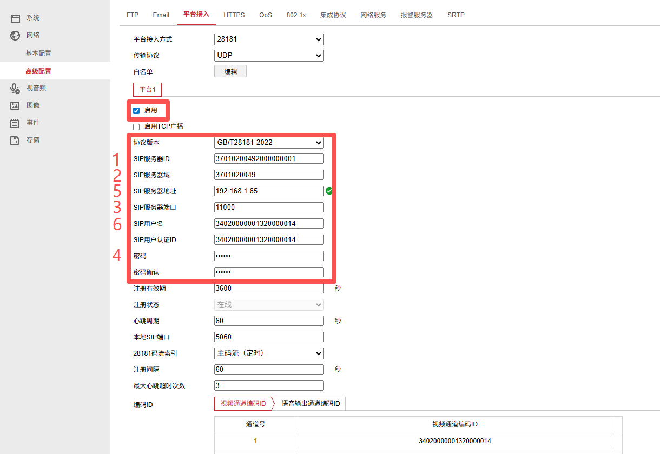Click the Image picture icon in sidebar

point(15,105)
